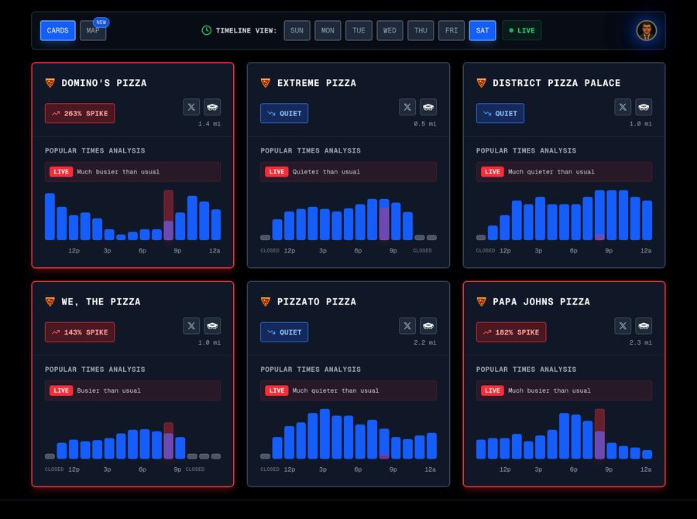Click QUIET badge on Pizzato Pizza
This screenshot has height=519, width=697.
click(x=284, y=332)
